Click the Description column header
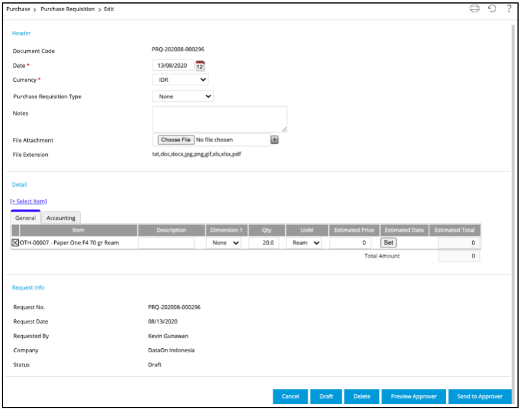521x410 pixels. pos(172,230)
